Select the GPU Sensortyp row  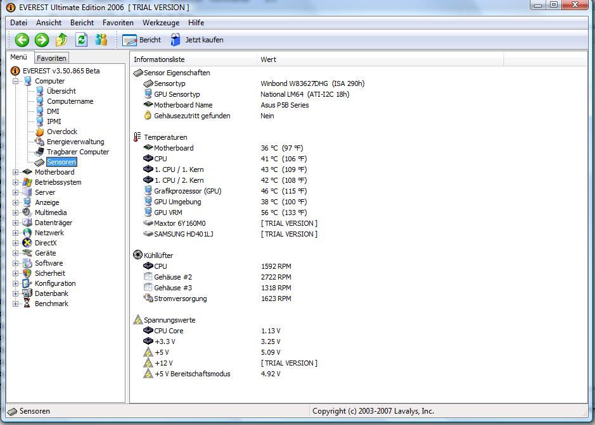tap(246, 94)
